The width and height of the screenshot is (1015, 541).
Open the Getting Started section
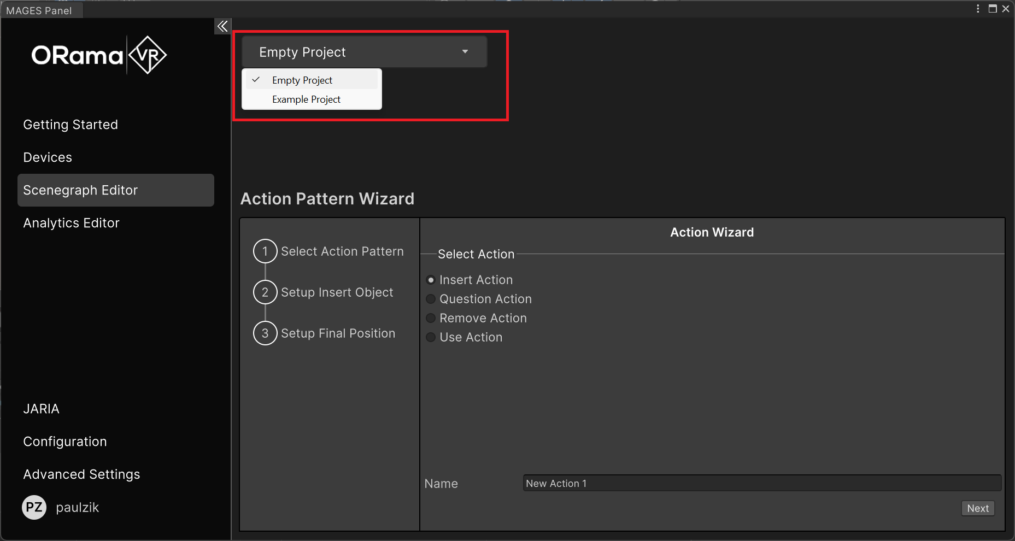point(71,125)
